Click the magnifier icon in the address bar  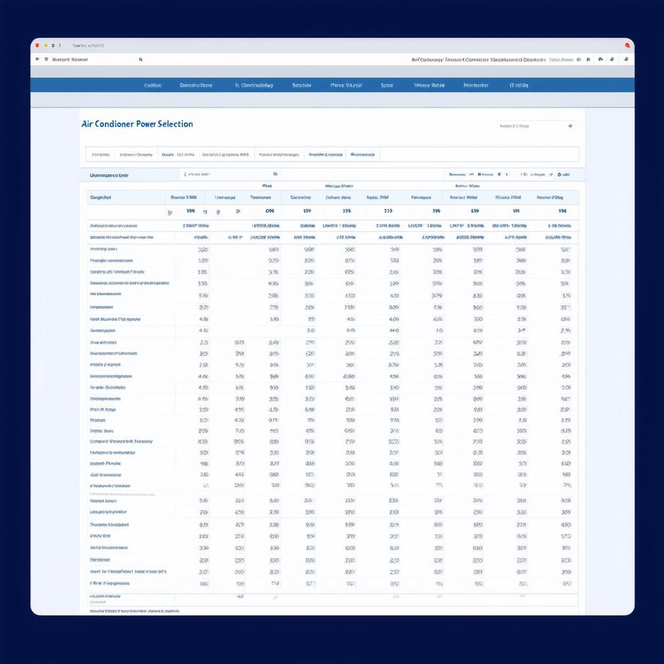[x=140, y=60]
